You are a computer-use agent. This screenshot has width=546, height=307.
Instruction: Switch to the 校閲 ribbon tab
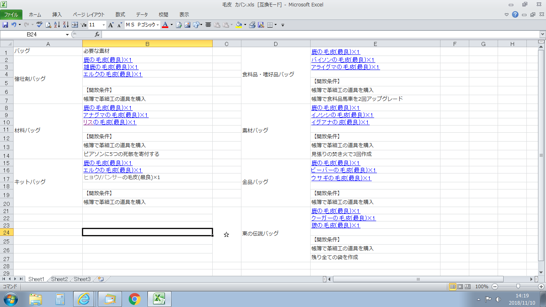point(163,15)
